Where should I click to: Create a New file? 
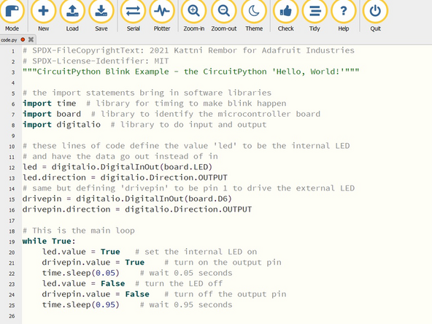43,15
